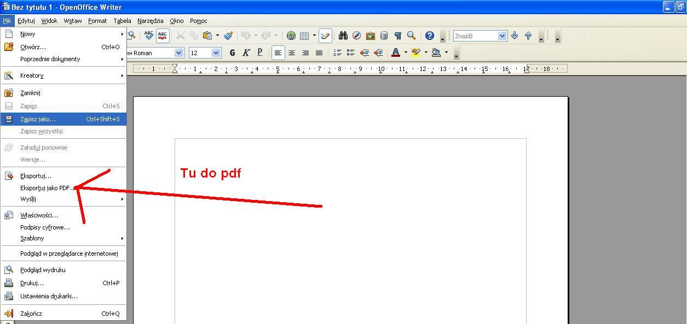Choose Otwórz... in the Plik menu

coord(63,47)
